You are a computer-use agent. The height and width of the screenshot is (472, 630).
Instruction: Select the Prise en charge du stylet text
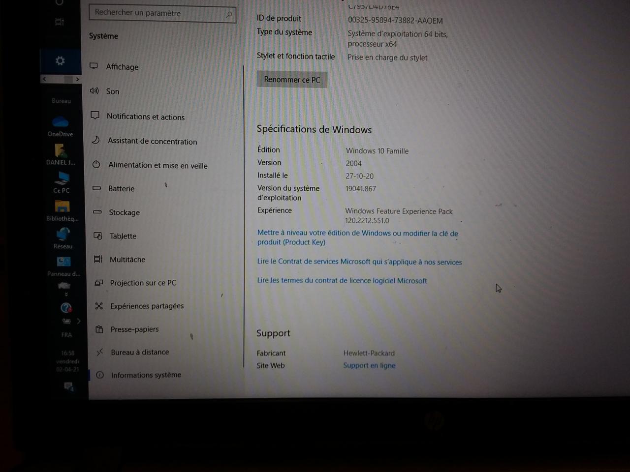(387, 58)
